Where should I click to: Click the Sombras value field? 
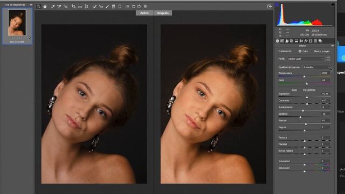[325, 114]
